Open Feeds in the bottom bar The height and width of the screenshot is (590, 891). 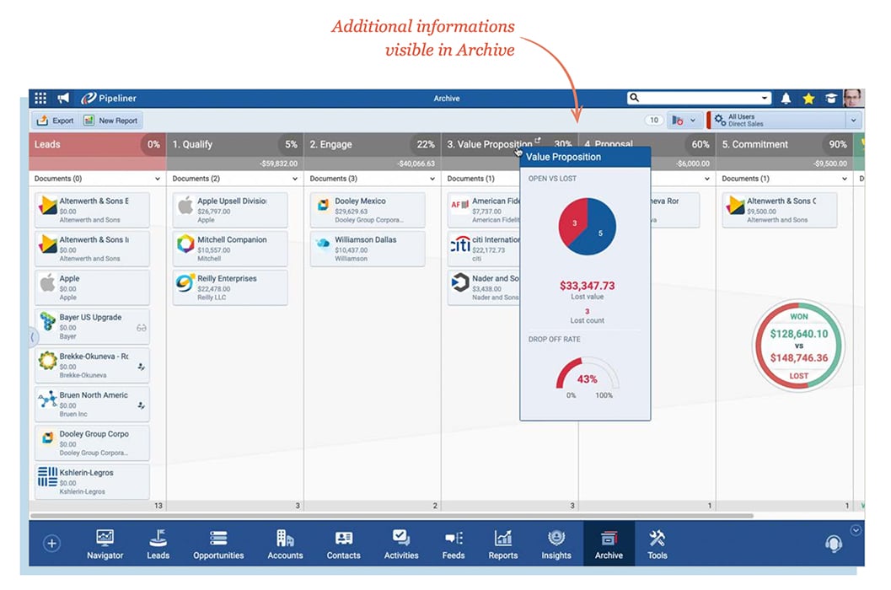[454, 544]
